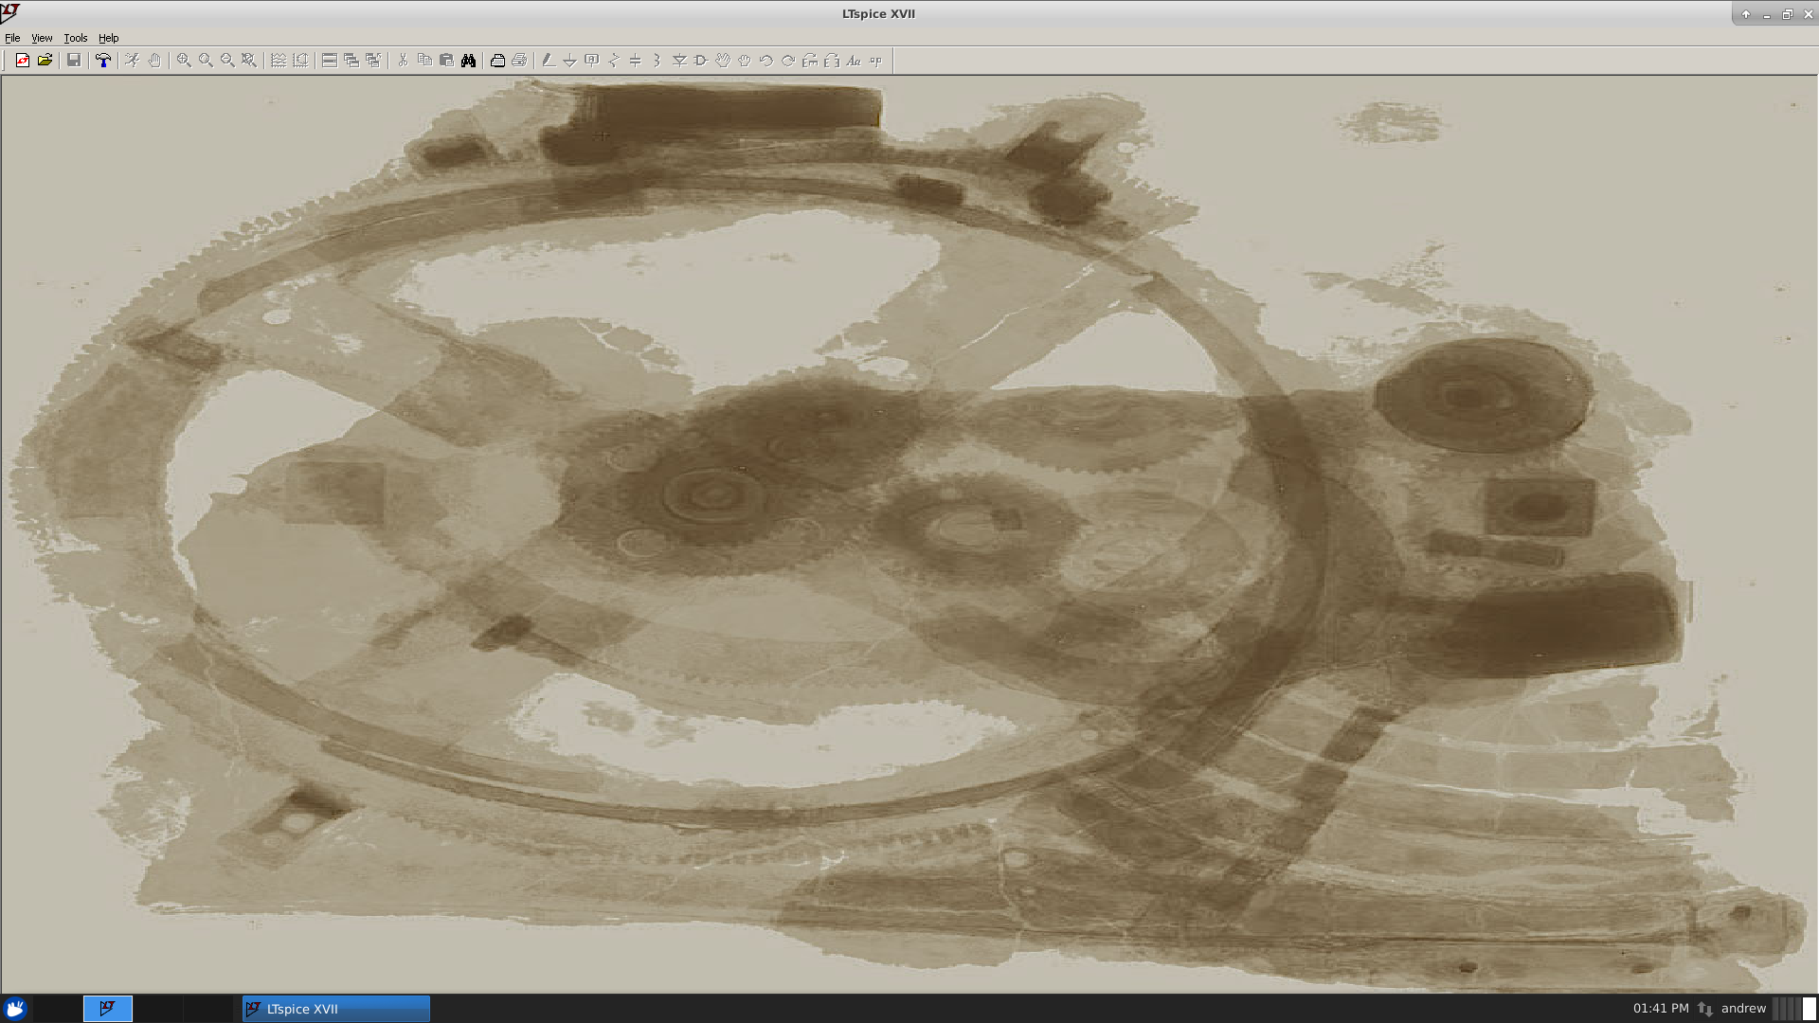Viewport: 1819px width, 1023px height.
Task: Open Print Setup icon
Action: click(497, 61)
